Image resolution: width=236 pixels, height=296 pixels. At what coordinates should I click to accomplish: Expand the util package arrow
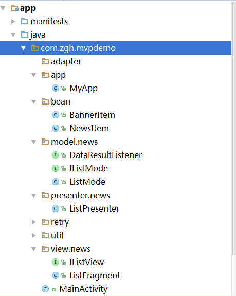pyautogui.click(x=34, y=235)
